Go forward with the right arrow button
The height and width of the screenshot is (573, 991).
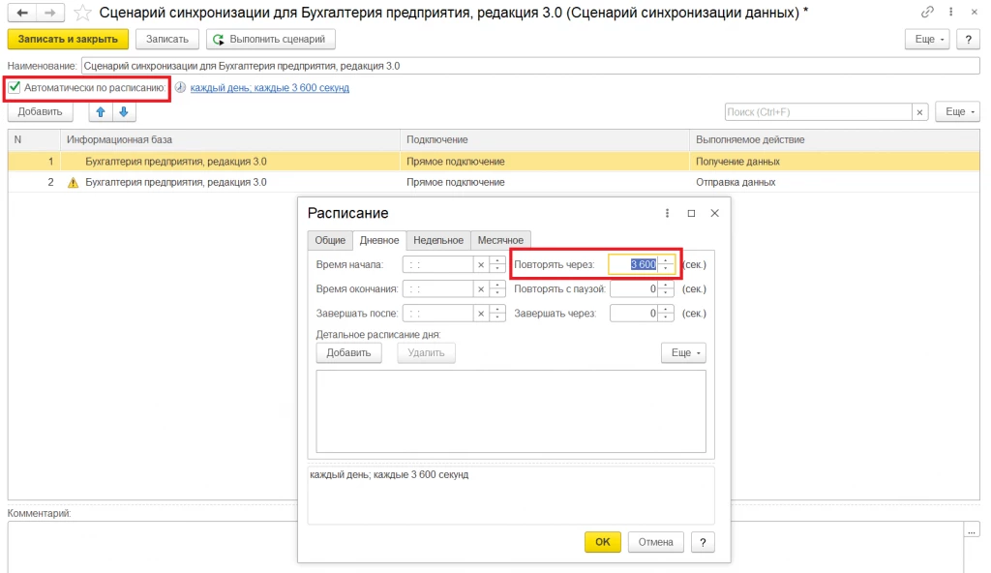pos(50,12)
